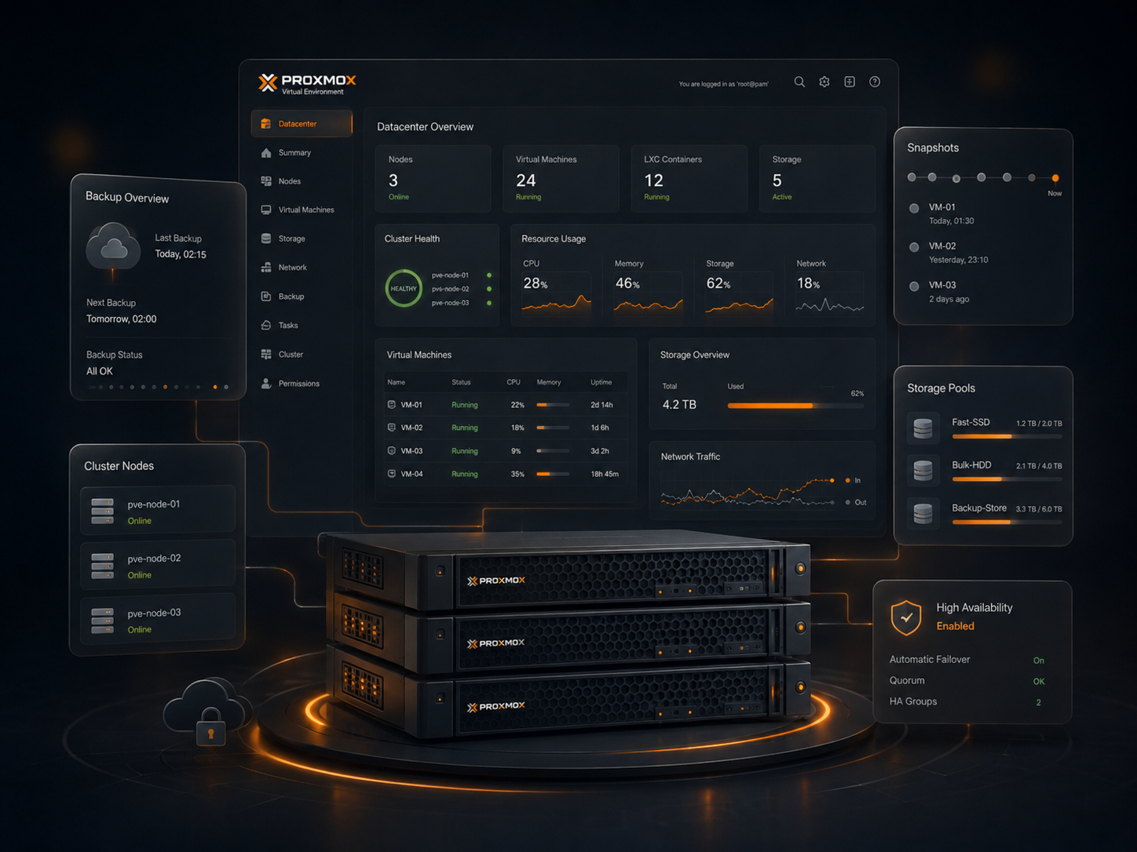Select Storage in the sidebar menu
This screenshot has width=1137, height=852.
coord(302,238)
